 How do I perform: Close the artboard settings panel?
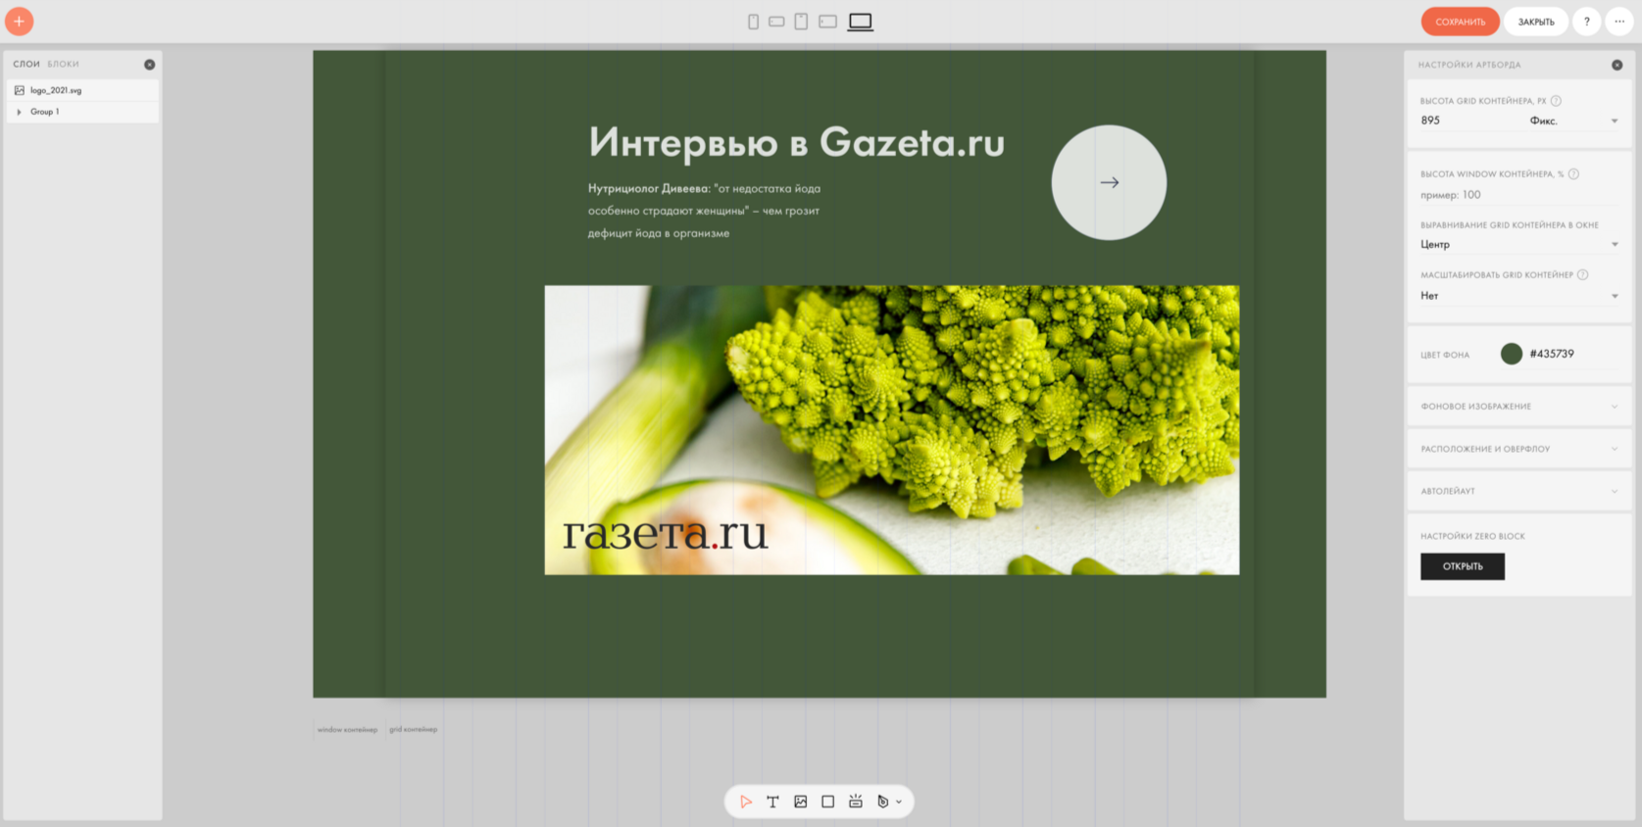(1617, 65)
